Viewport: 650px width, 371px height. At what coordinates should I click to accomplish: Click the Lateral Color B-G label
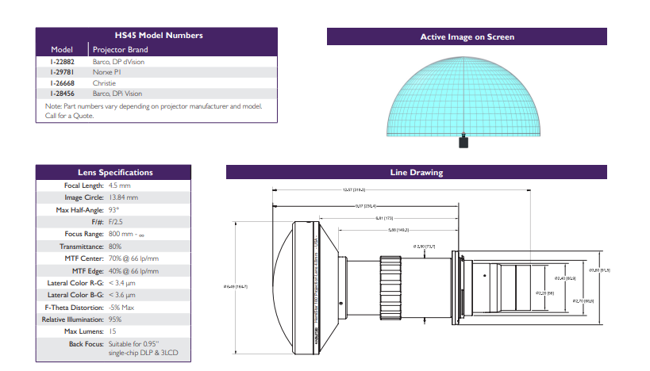point(75,295)
